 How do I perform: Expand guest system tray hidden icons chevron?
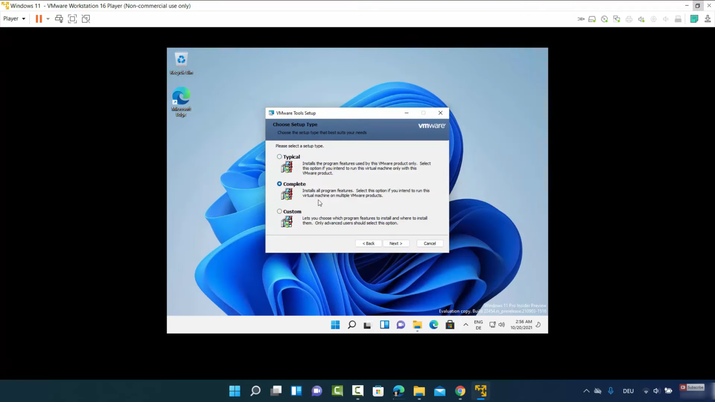pyautogui.click(x=465, y=325)
